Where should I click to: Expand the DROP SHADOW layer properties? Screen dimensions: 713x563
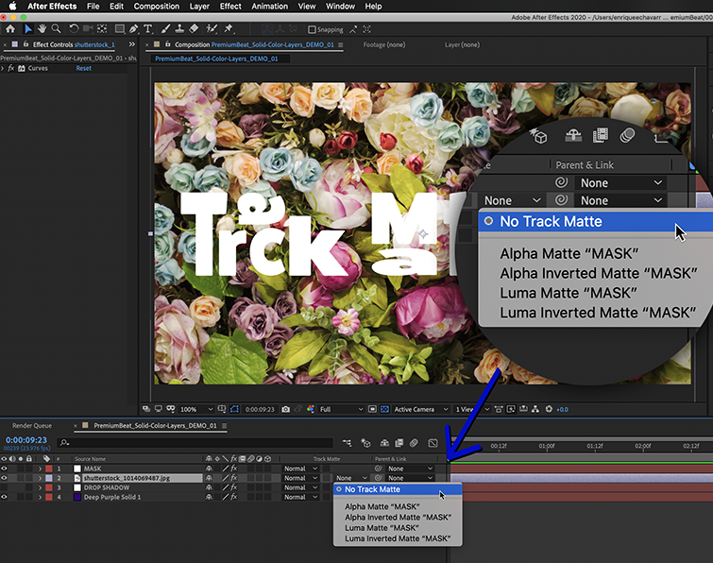click(40, 487)
